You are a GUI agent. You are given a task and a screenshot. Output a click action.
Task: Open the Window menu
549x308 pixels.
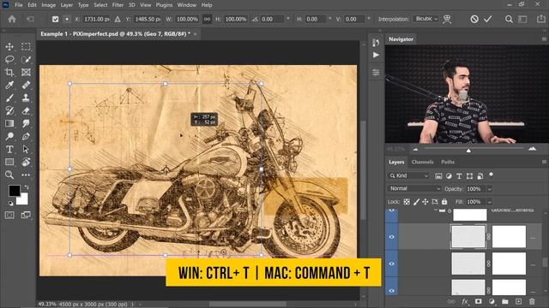coord(187,5)
